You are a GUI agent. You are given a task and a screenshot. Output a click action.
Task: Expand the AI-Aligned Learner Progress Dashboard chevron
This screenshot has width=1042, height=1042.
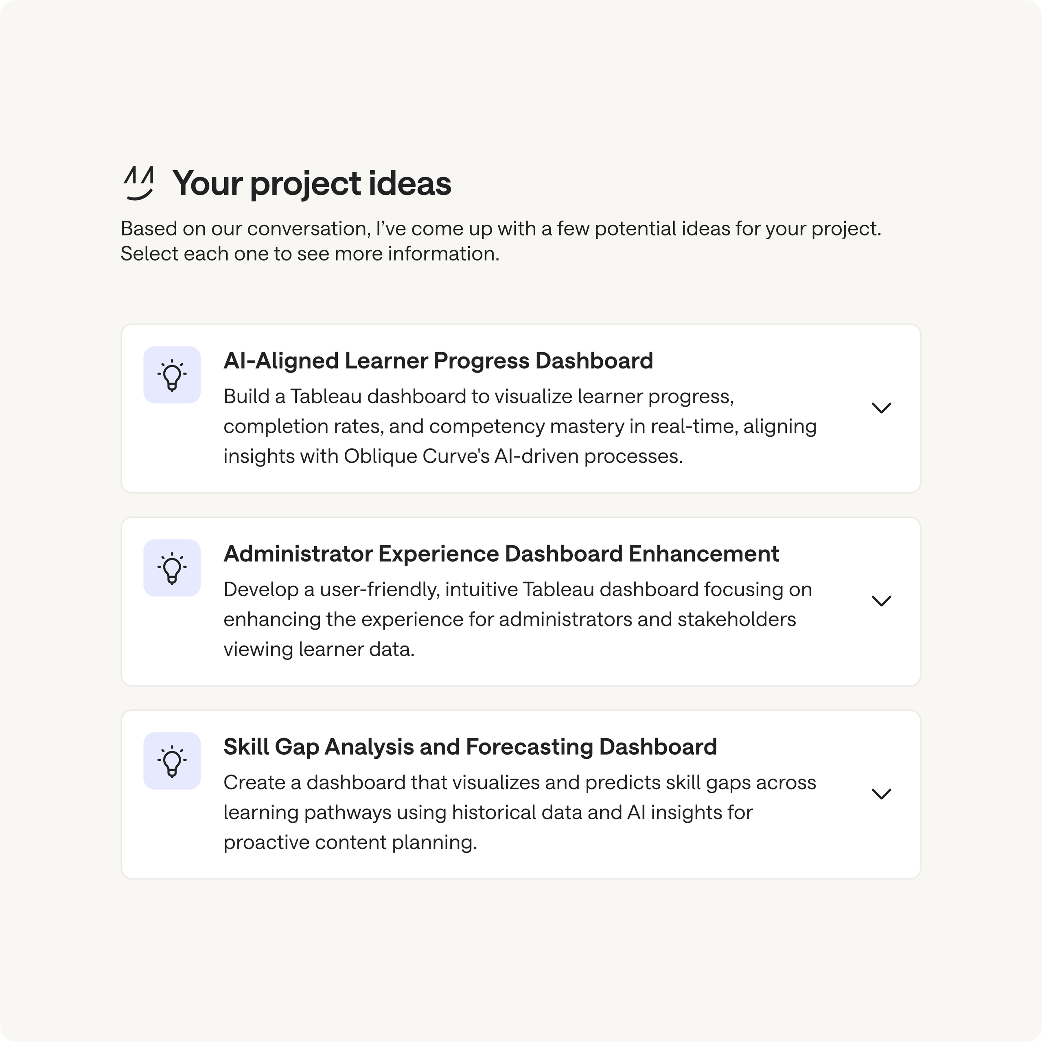[x=881, y=408]
